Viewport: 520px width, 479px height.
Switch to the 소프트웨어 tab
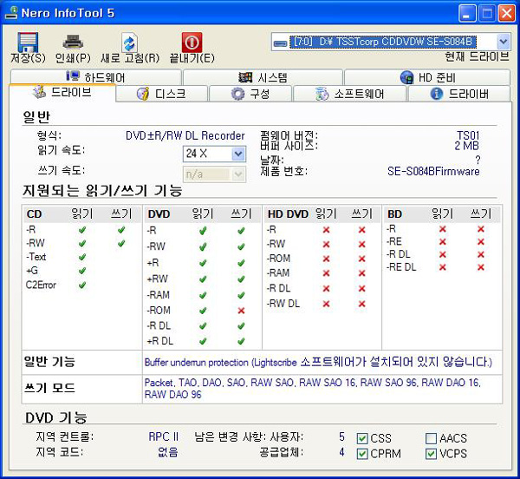[x=350, y=94]
